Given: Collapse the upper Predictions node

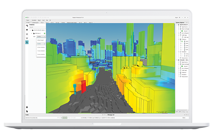Looking at the screenshot, I should pos(179,39).
